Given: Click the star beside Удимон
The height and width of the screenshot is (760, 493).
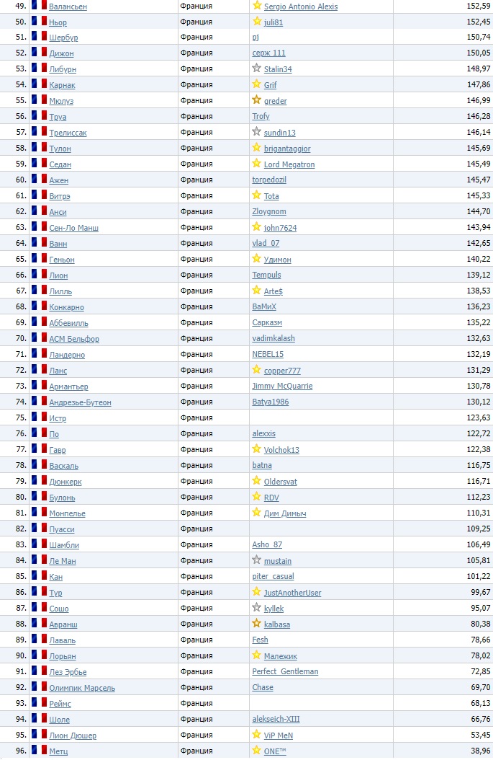Looking at the screenshot, I should coord(257,259).
